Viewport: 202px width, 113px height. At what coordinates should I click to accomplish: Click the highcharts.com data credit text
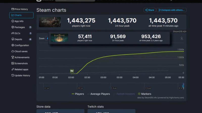[x=161, y=98]
